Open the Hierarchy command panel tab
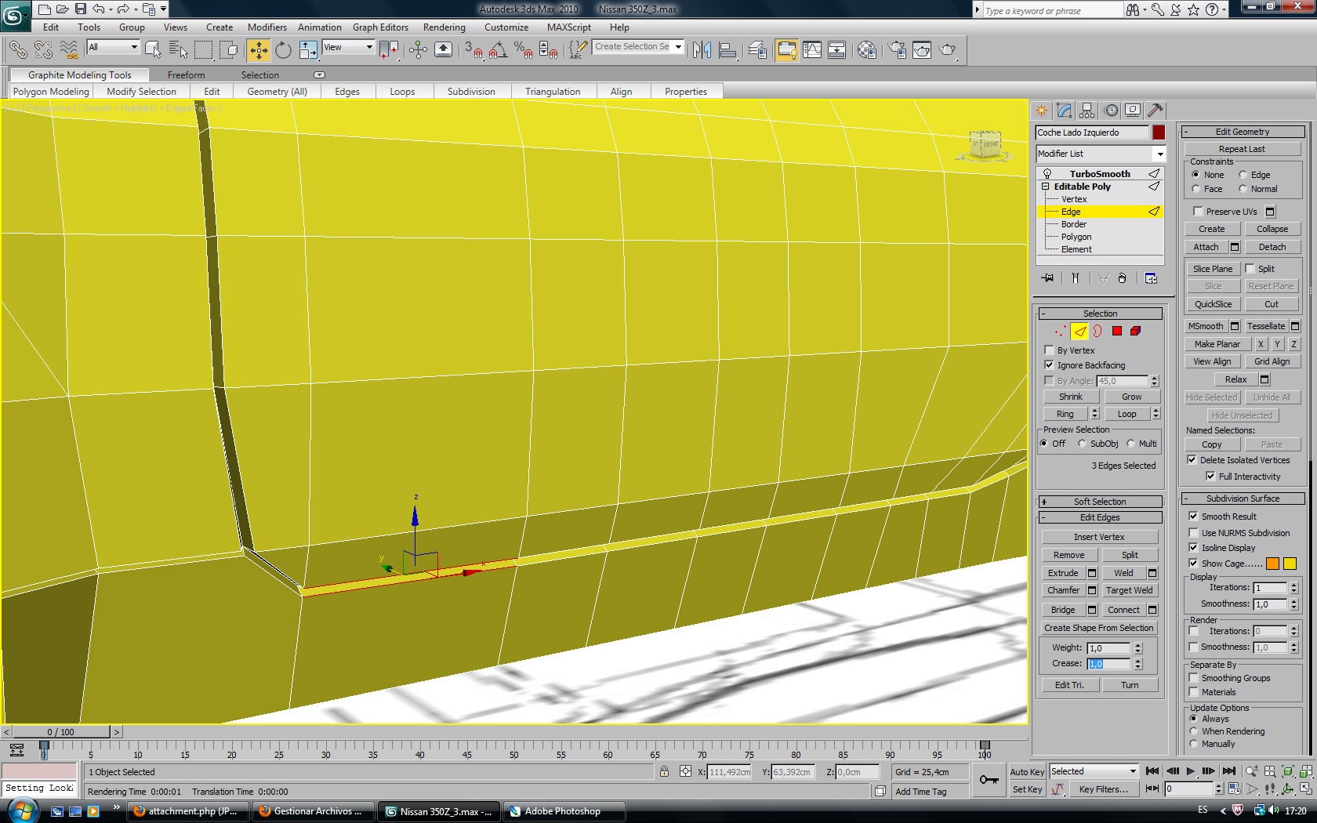 tap(1087, 111)
